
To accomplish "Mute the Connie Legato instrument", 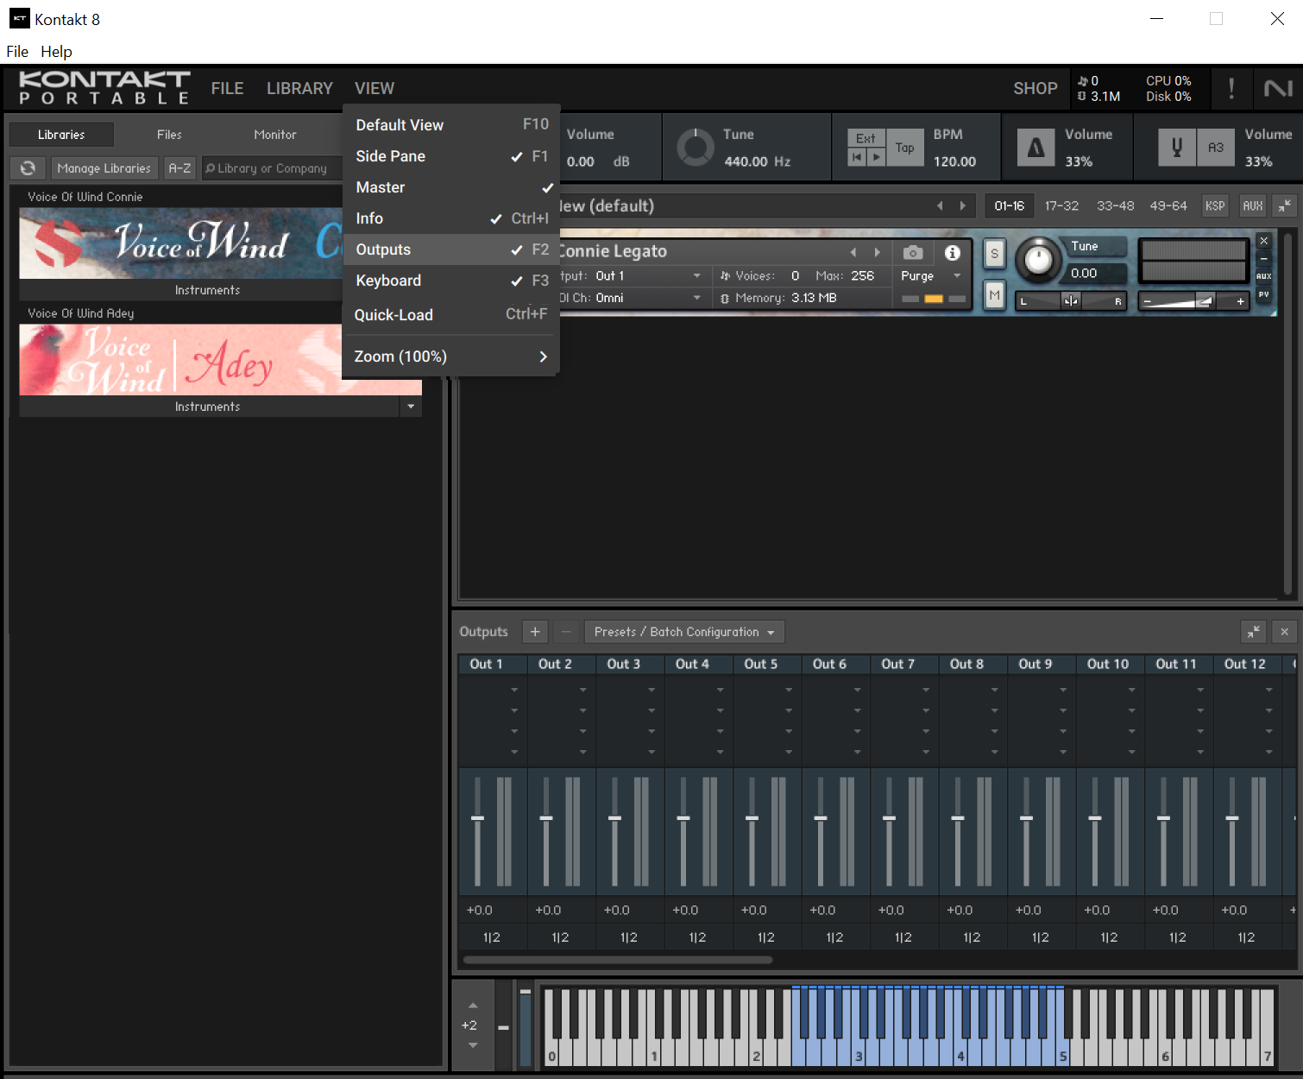I will 994,295.
